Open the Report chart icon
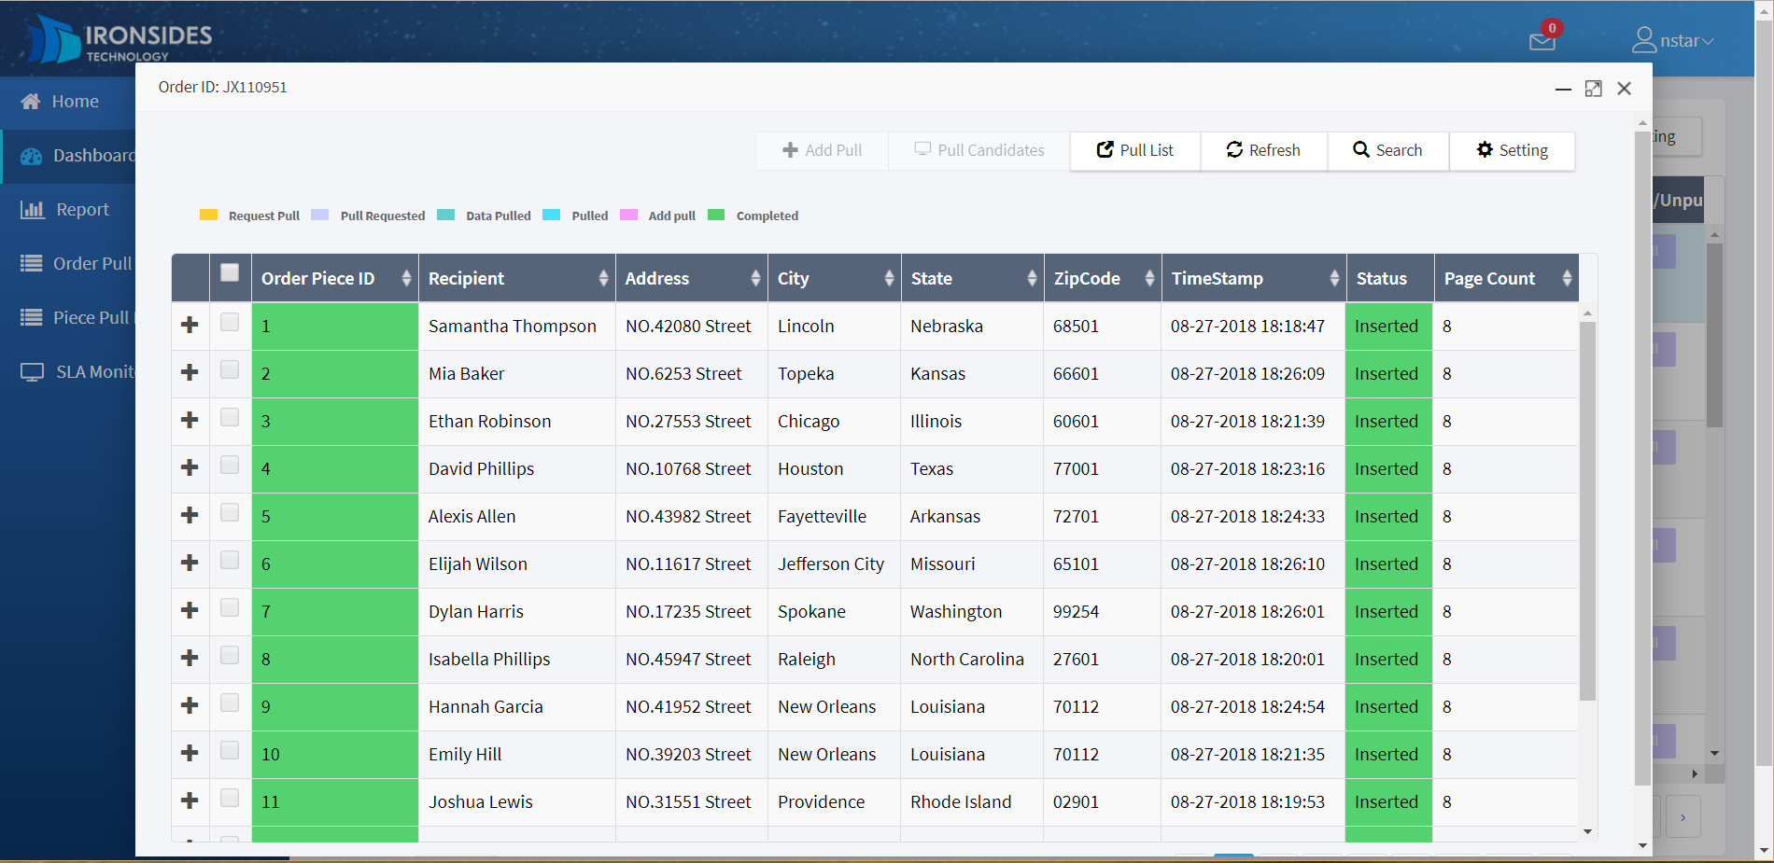Screen dimensions: 1774x863 33,210
